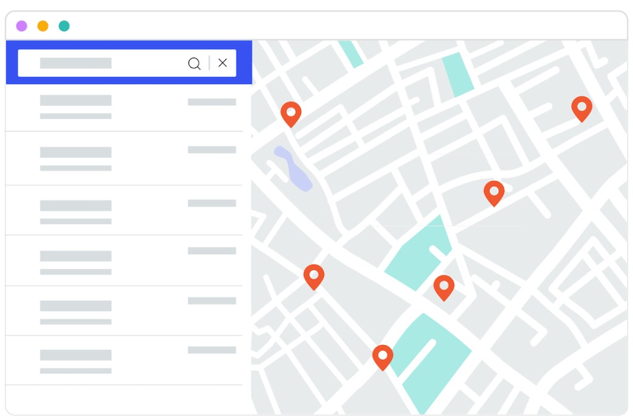Click the teal window control dot

64,26
